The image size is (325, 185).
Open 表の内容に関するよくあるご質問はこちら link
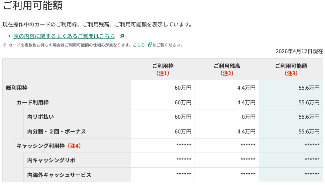64,36
